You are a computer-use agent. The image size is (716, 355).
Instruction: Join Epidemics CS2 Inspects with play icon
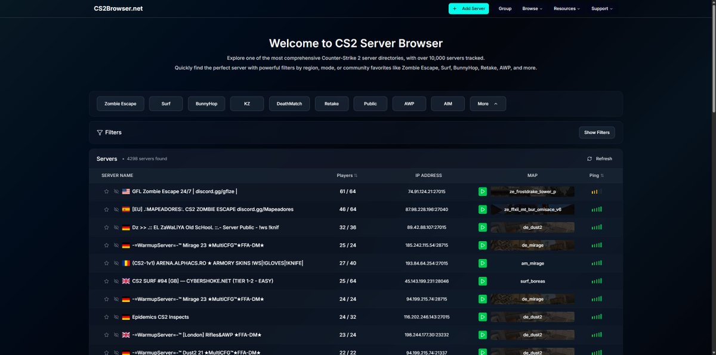483,317
